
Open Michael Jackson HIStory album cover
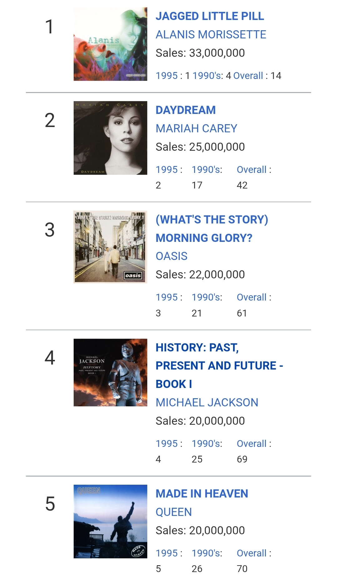click(x=110, y=372)
